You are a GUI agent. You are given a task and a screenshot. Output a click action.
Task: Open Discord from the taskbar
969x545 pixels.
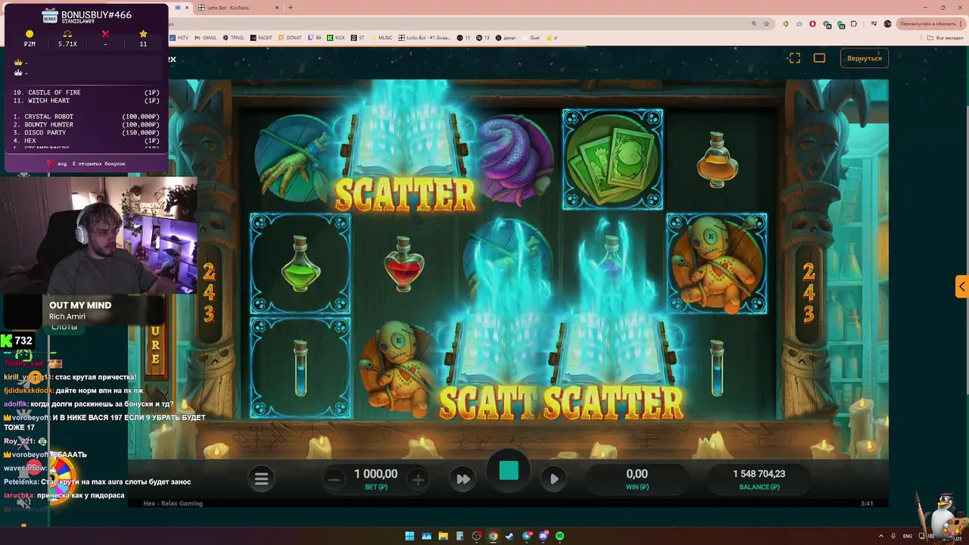[x=543, y=536]
